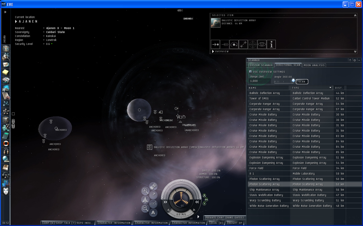Image resolution: width=363 pixels, height=226 pixels.
Task: Minimize the Scanner window
Action: 359,60
